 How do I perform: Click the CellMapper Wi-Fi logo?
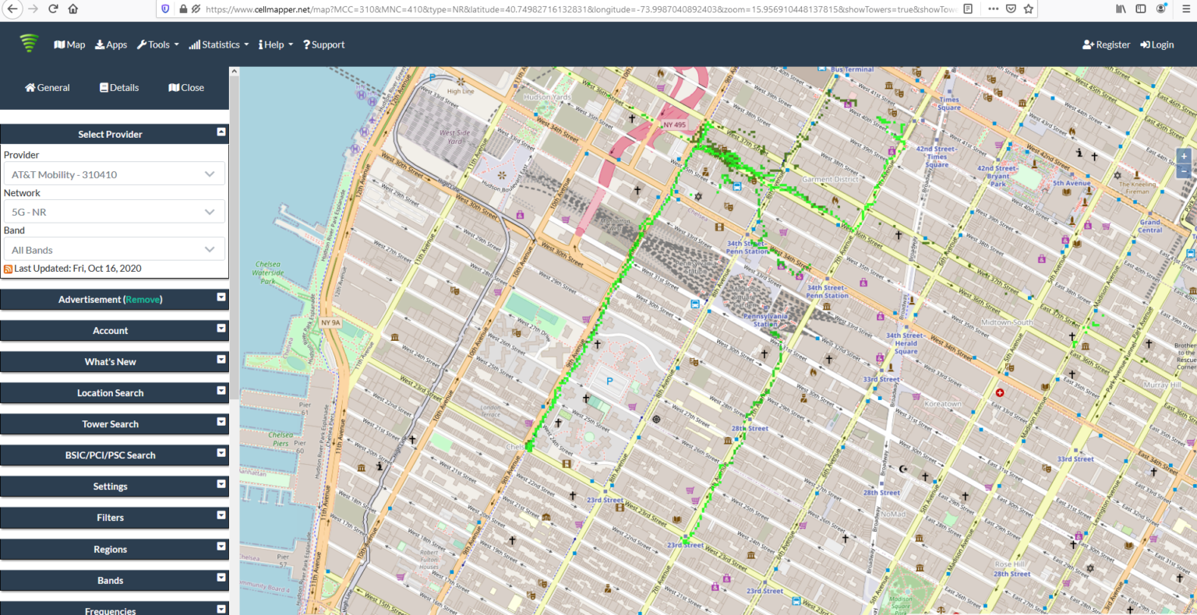pyautogui.click(x=29, y=44)
